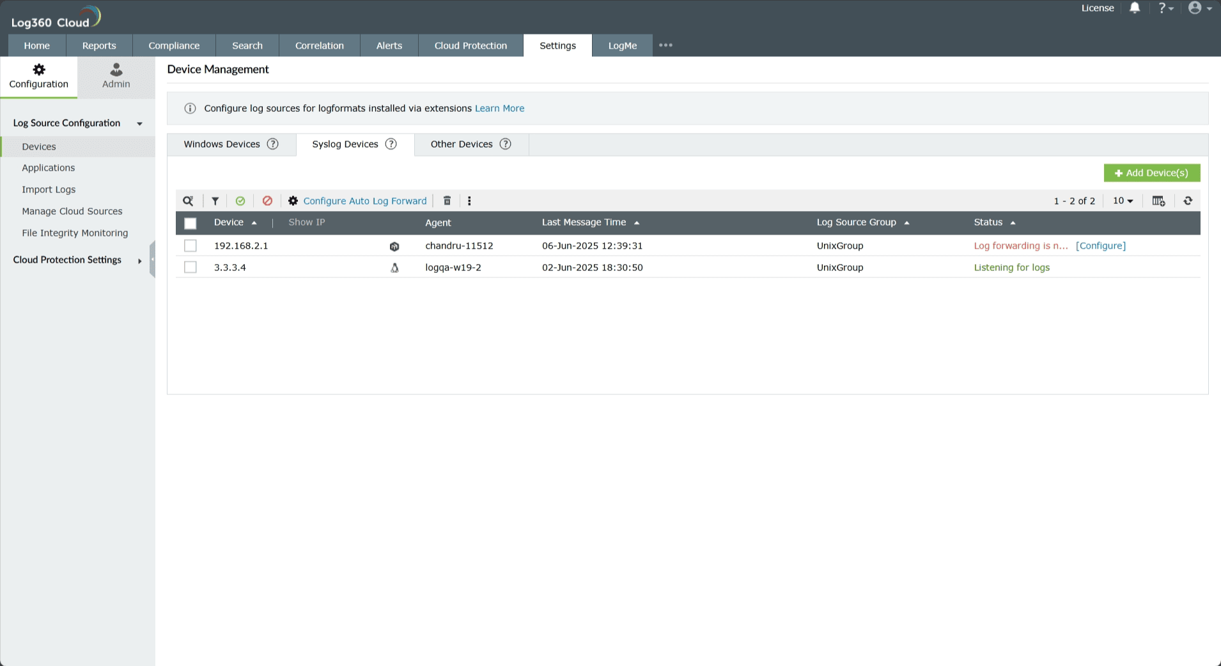Click agent name chandru-11512

click(x=460, y=245)
